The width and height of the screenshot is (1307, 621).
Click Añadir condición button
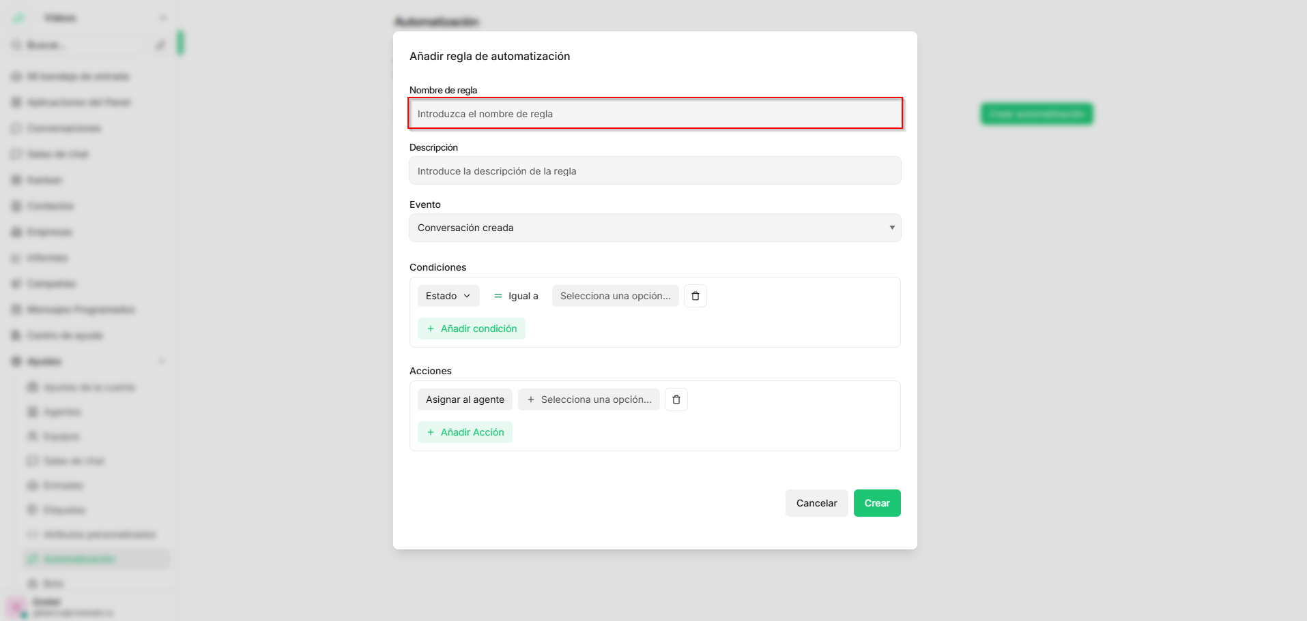click(x=472, y=329)
